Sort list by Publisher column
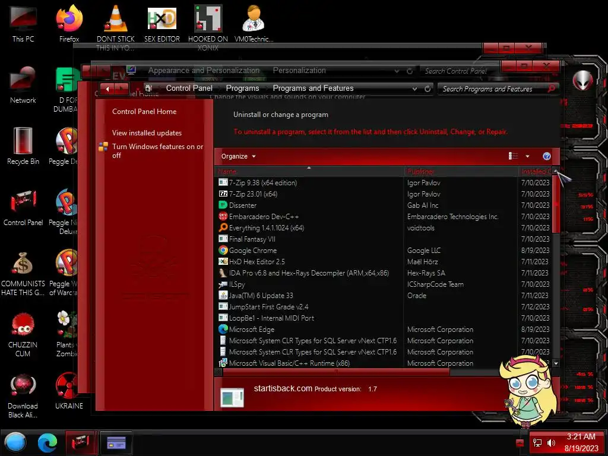Screen dimensions: 608x456 tap(461, 172)
